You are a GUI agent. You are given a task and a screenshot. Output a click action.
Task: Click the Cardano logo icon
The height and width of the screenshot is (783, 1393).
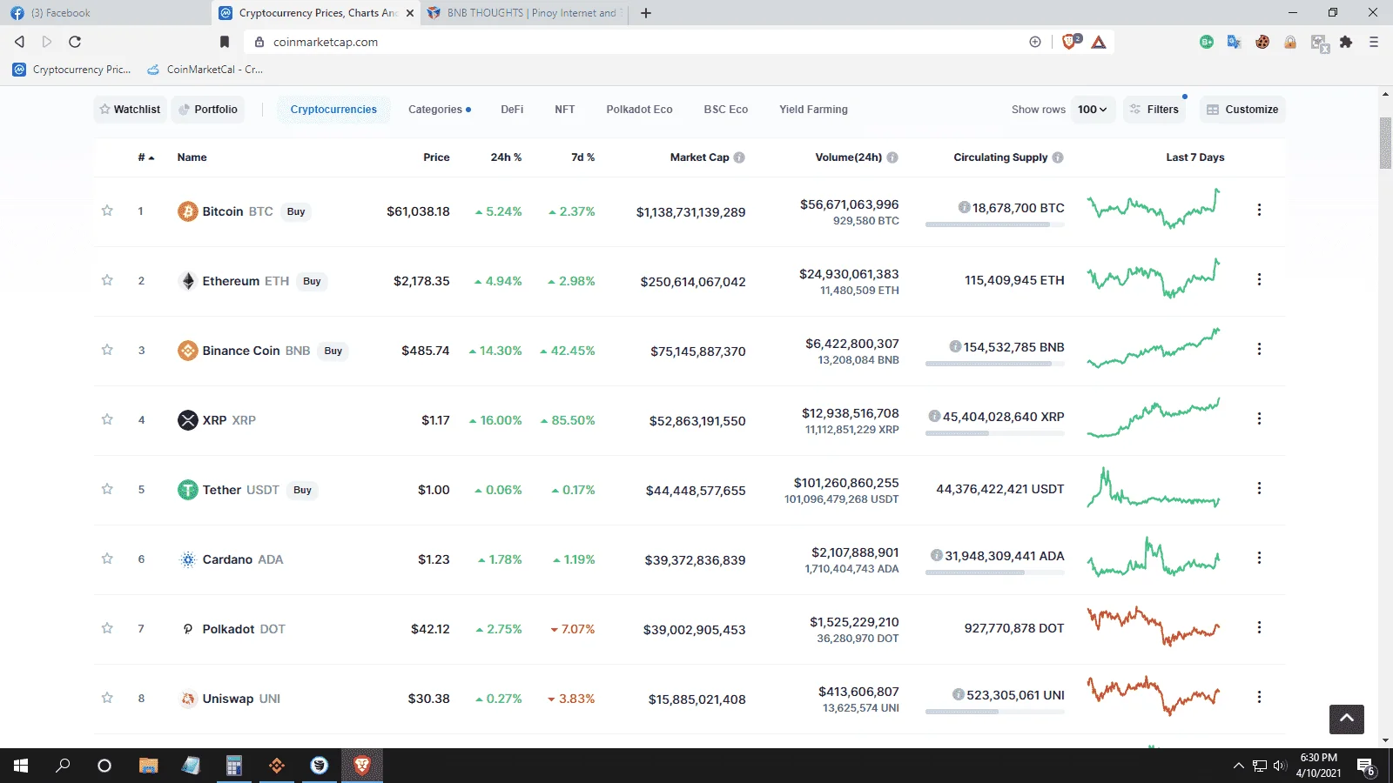pos(188,559)
